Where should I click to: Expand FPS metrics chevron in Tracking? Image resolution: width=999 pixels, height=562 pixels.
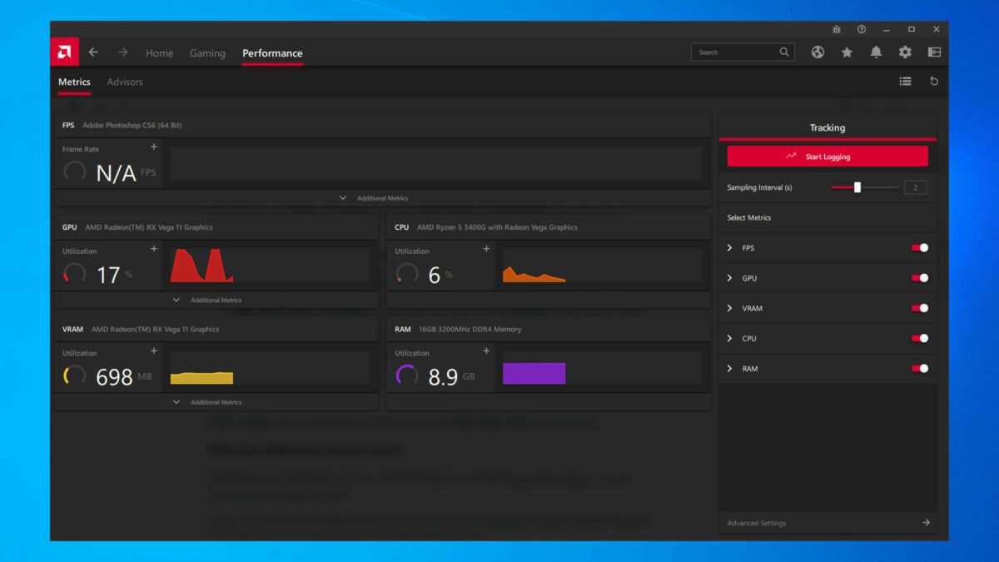730,248
